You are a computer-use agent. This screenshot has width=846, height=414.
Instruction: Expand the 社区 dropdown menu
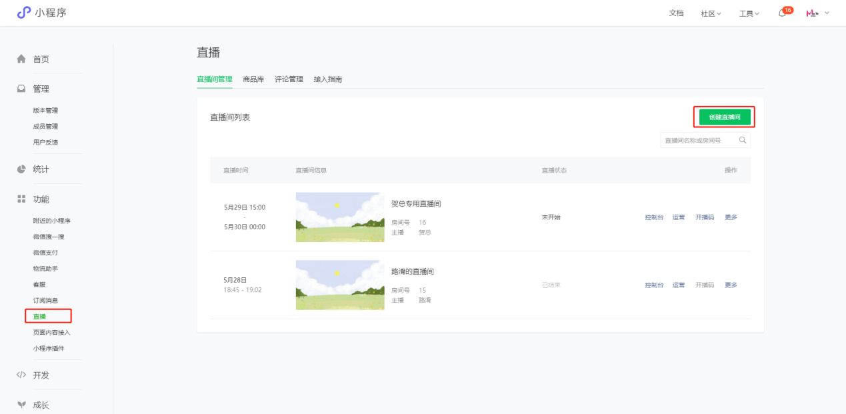(x=711, y=13)
